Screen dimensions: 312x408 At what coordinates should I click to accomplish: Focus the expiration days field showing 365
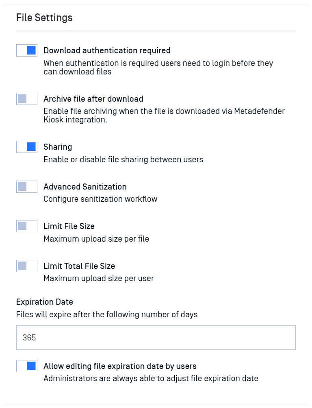tap(156, 338)
